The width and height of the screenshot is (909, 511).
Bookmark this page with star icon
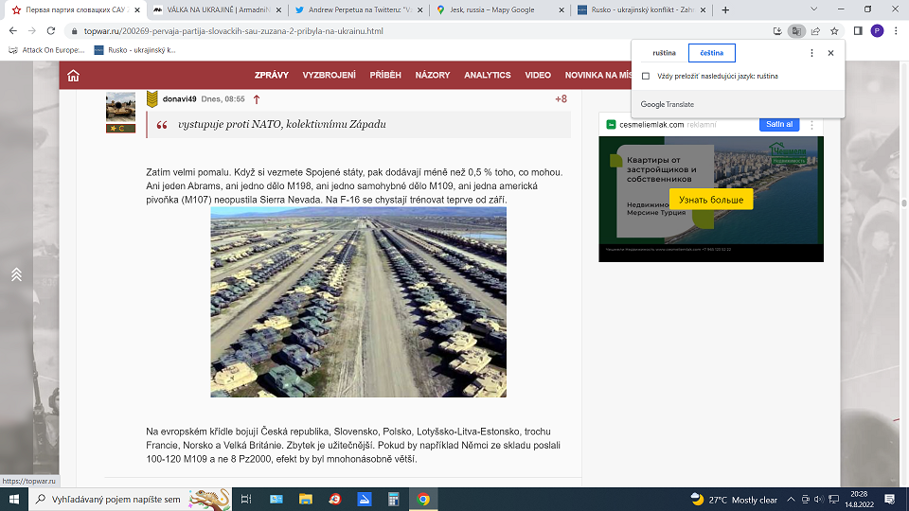click(x=834, y=30)
